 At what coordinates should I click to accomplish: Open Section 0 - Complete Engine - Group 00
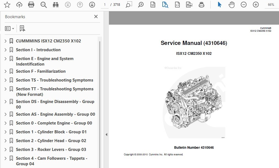tap(54, 123)
